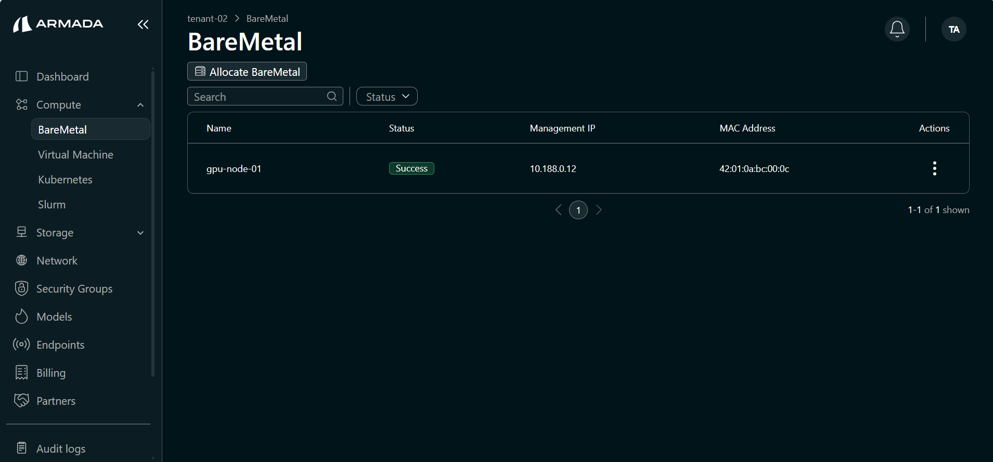Go to next page arrow in pagination
The image size is (993, 462).
point(599,210)
